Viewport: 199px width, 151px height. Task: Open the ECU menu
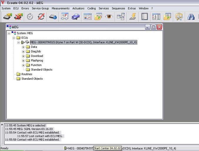(16, 8)
